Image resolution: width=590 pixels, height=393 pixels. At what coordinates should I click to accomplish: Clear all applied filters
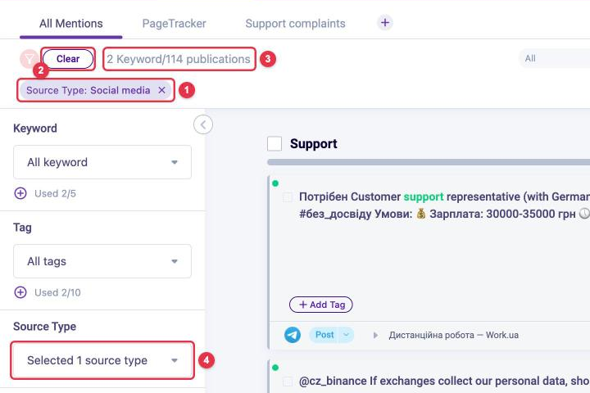tap(68, 59)
